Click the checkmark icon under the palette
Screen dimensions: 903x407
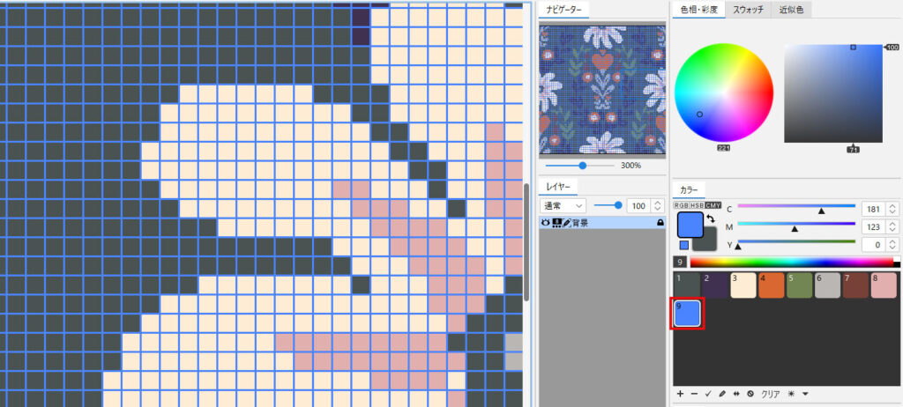click(708, 394)
